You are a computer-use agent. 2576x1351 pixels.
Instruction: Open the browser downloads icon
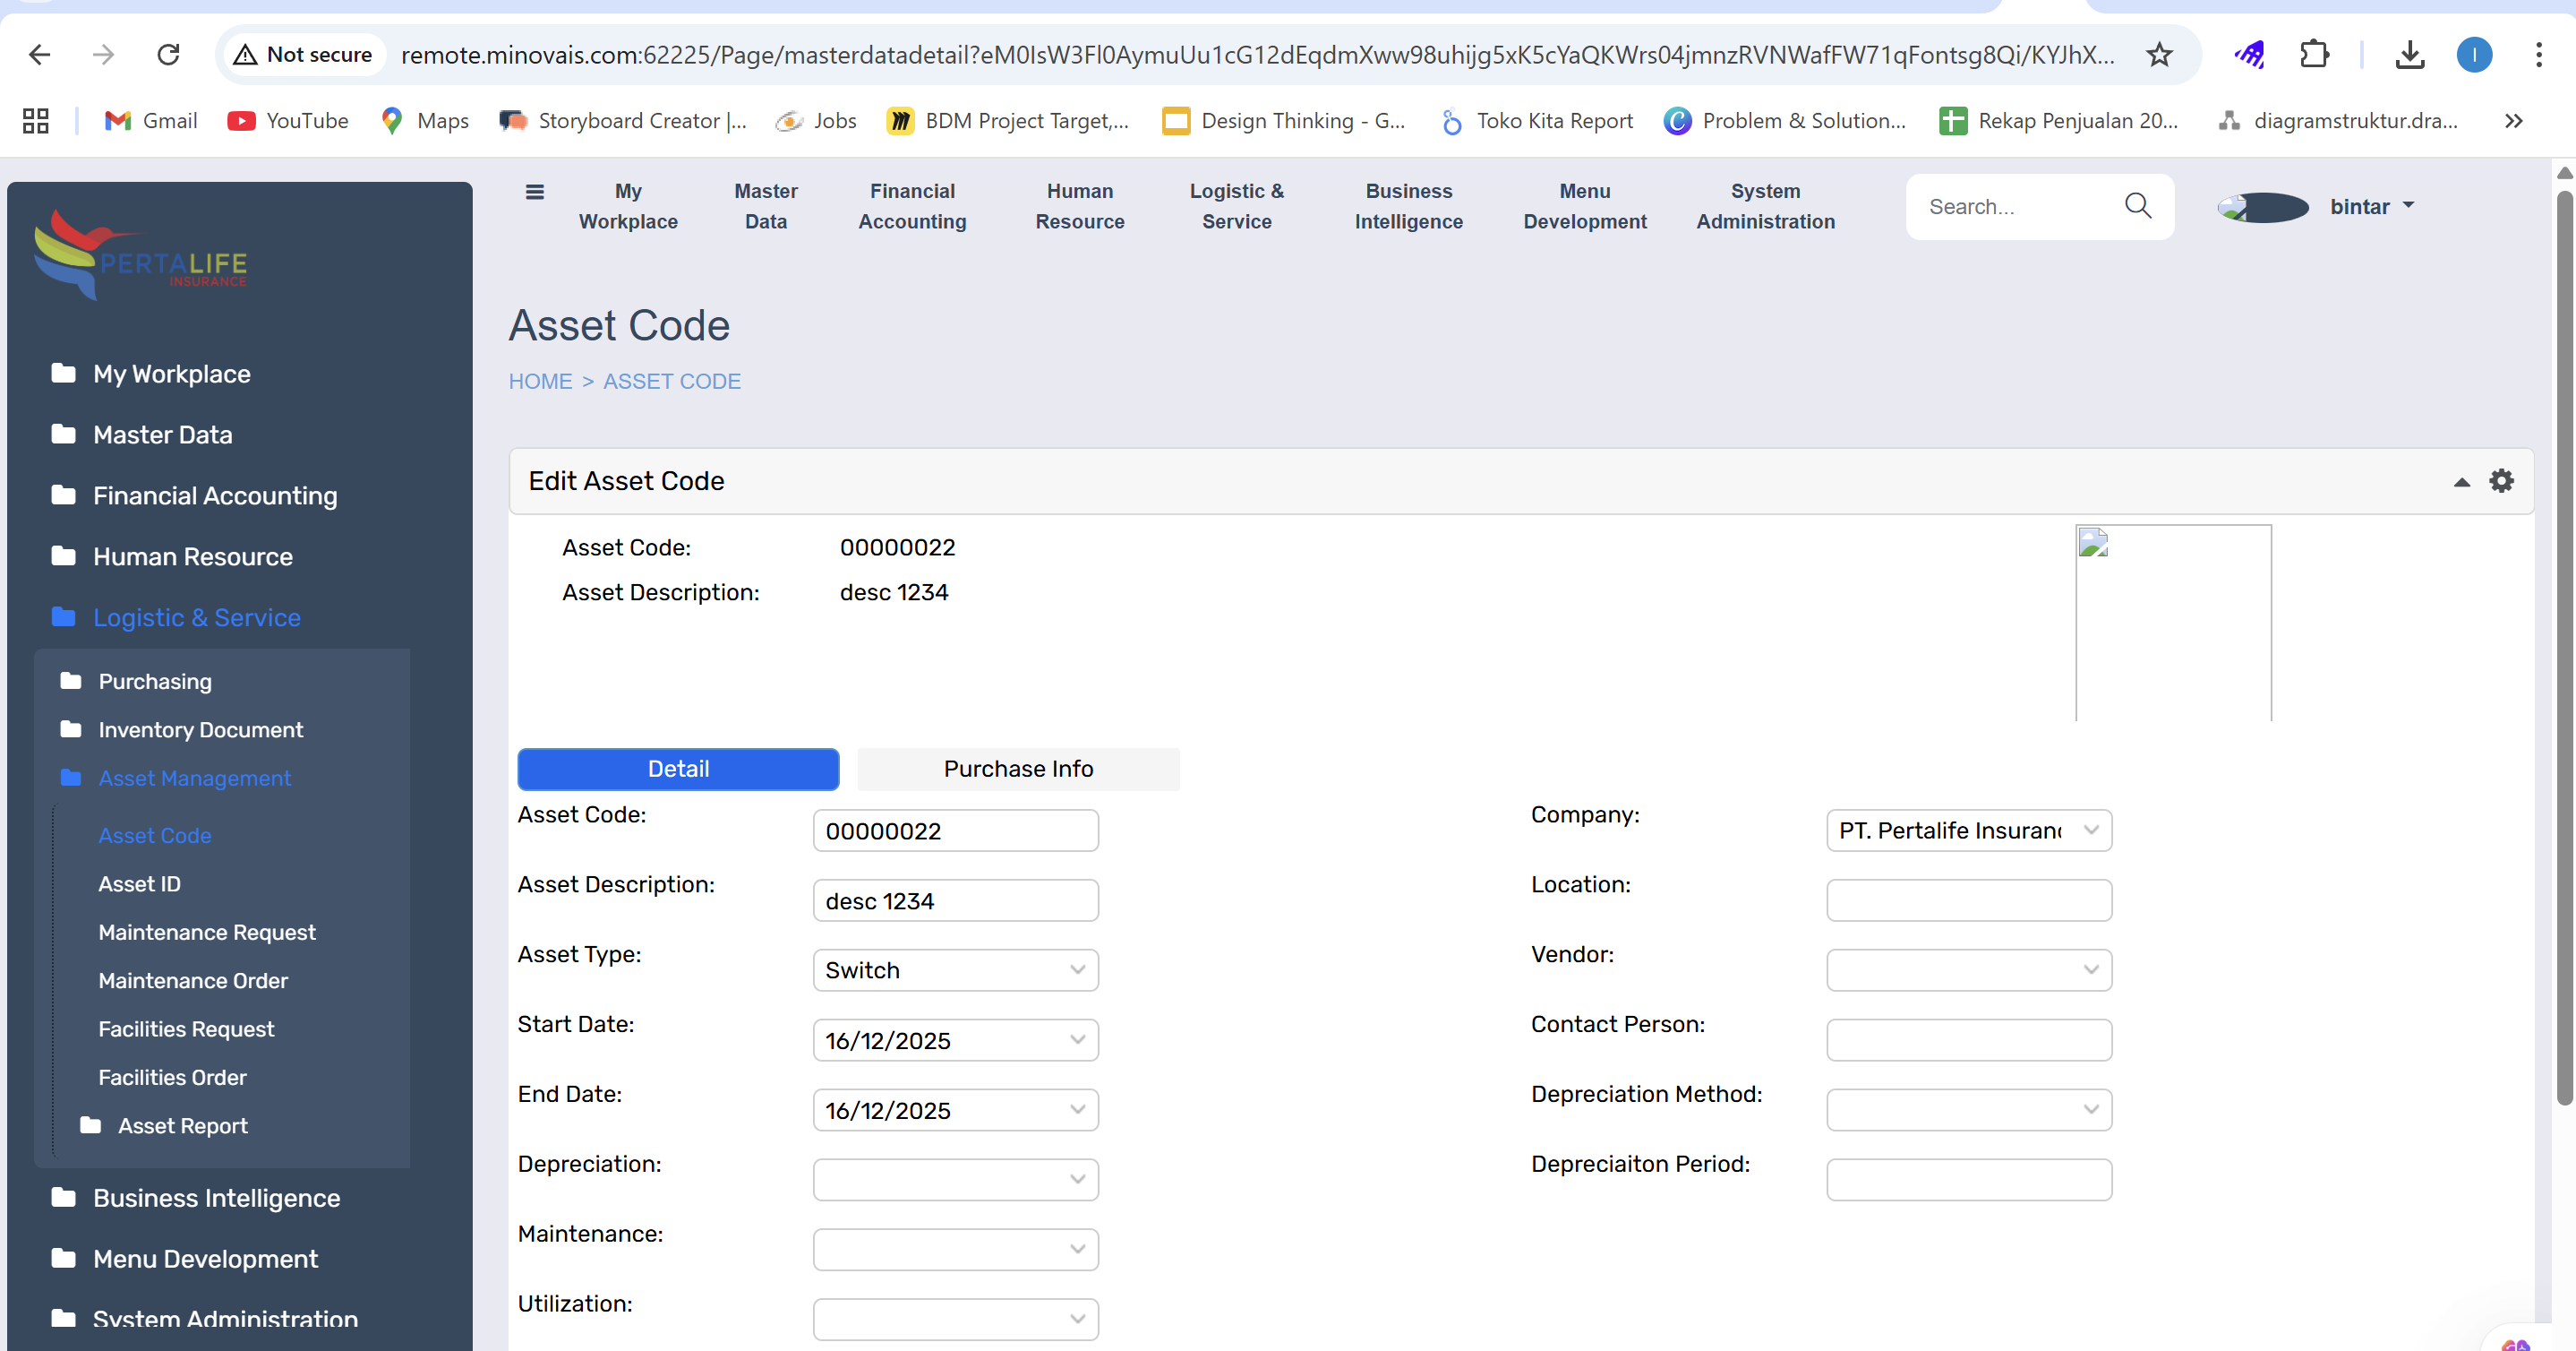tap(2409, 55)
